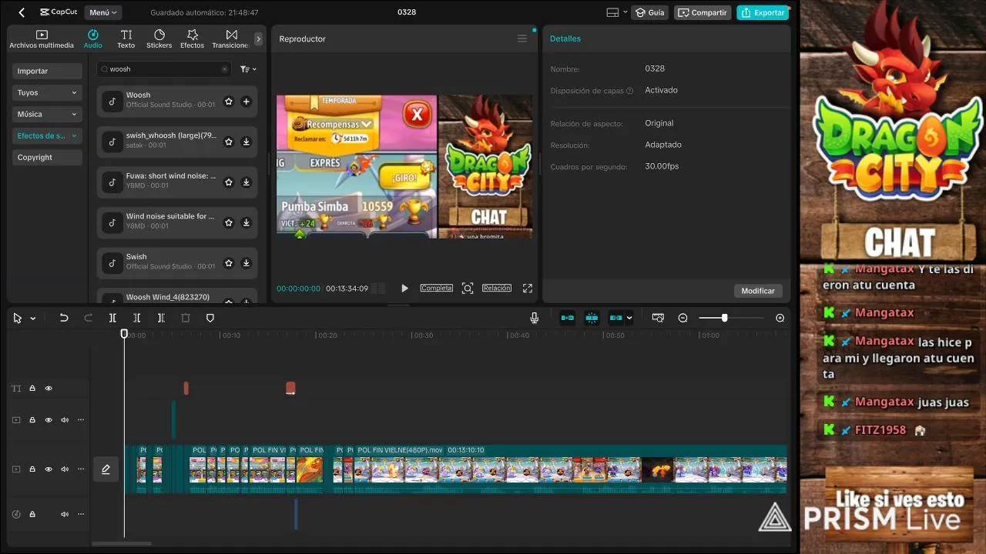Open the preview axis icon near zoom out

coord(658,318)
